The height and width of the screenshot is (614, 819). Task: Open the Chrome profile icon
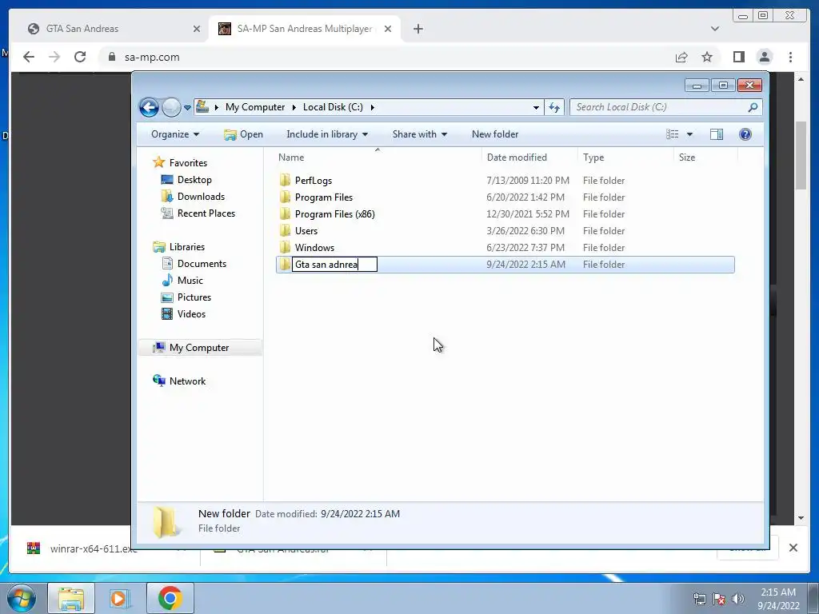tap(765, 57)
